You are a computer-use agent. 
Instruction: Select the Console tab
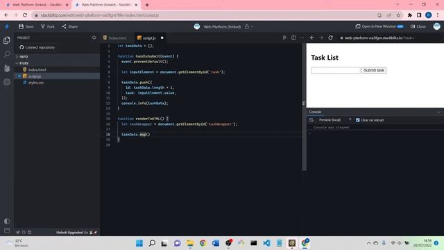[x=315, y=112]
